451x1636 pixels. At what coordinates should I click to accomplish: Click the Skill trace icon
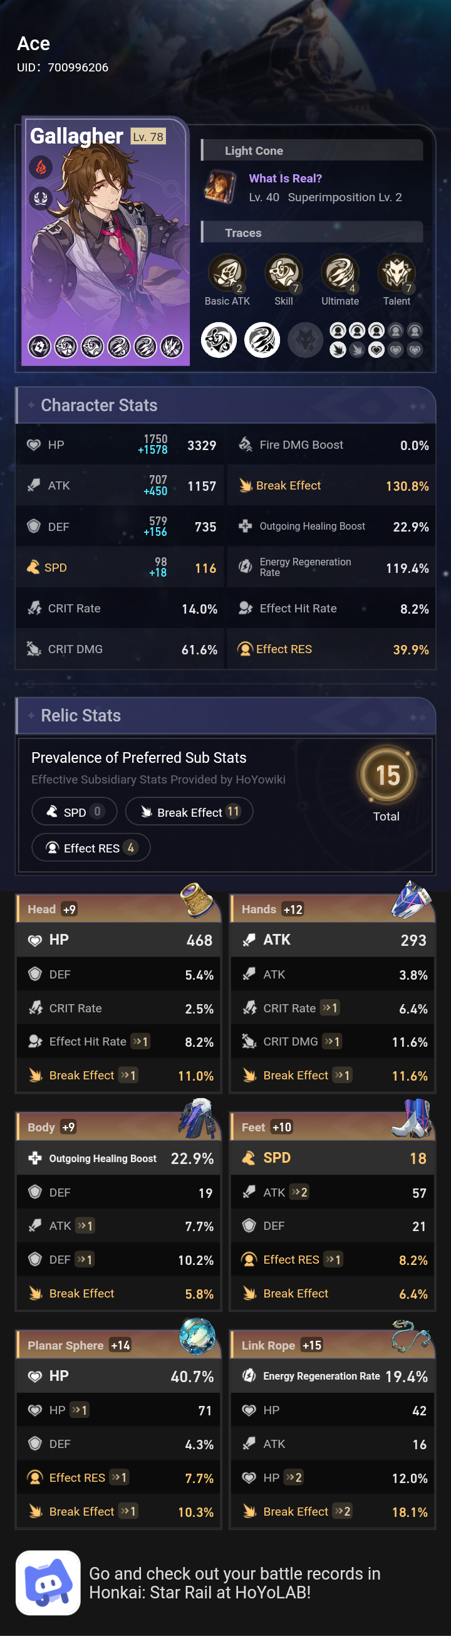[x=283, y=273]
